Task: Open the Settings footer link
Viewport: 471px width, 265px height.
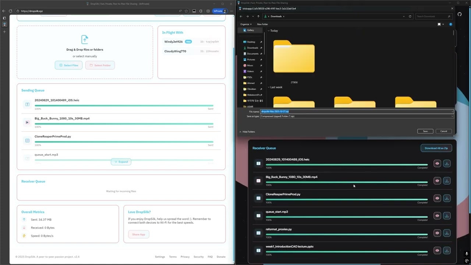Action: pyautogui.click(x=160, y=257)
